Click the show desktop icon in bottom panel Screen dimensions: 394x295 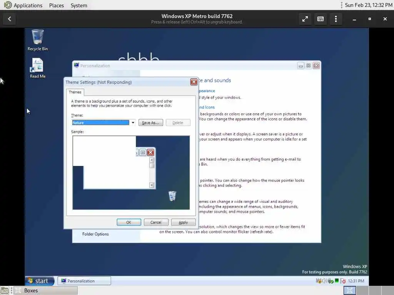coord(5,290)
